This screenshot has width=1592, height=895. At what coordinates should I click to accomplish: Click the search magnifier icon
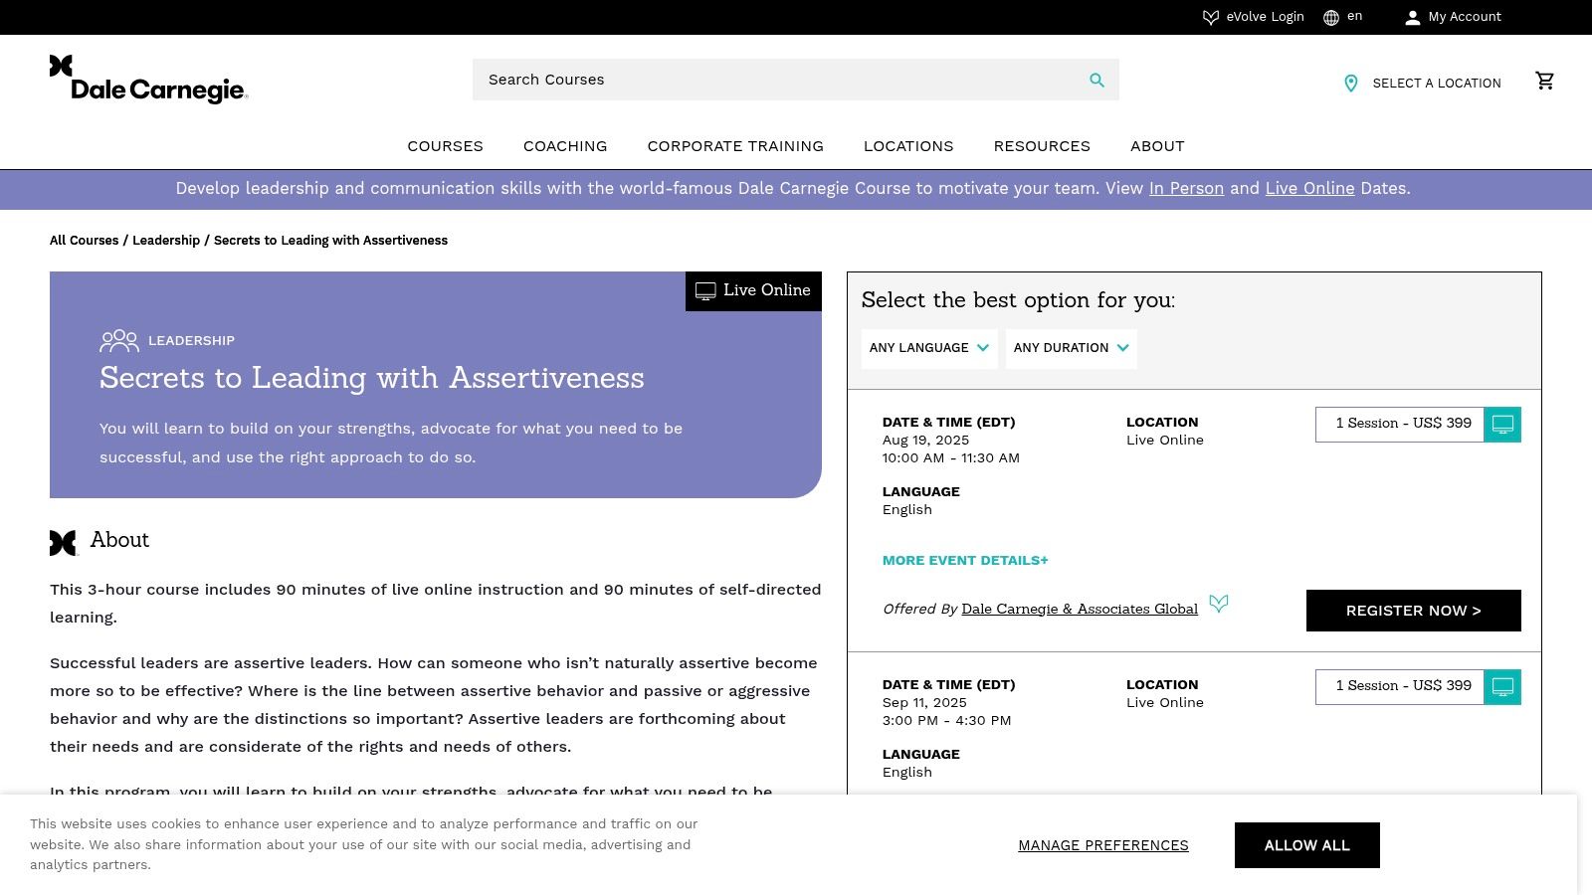click(1096, 81)
